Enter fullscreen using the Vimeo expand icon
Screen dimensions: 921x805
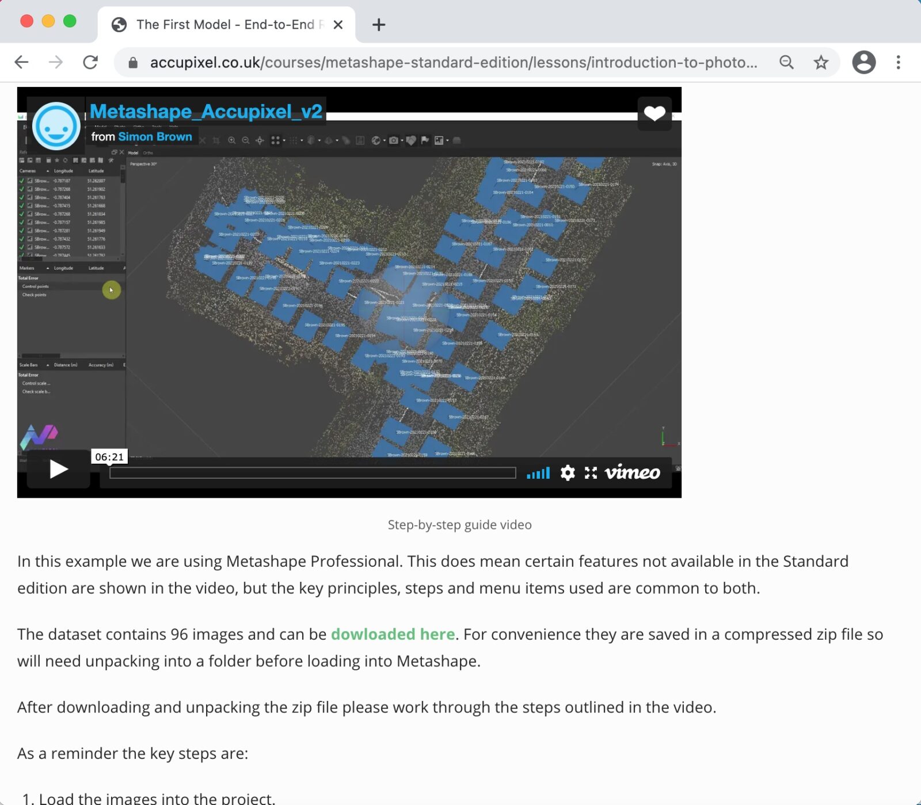(x=590, y=473)
